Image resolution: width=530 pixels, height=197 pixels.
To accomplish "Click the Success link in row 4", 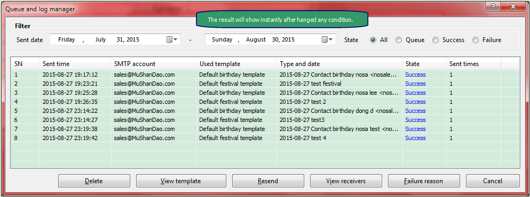I will (415, 102).
